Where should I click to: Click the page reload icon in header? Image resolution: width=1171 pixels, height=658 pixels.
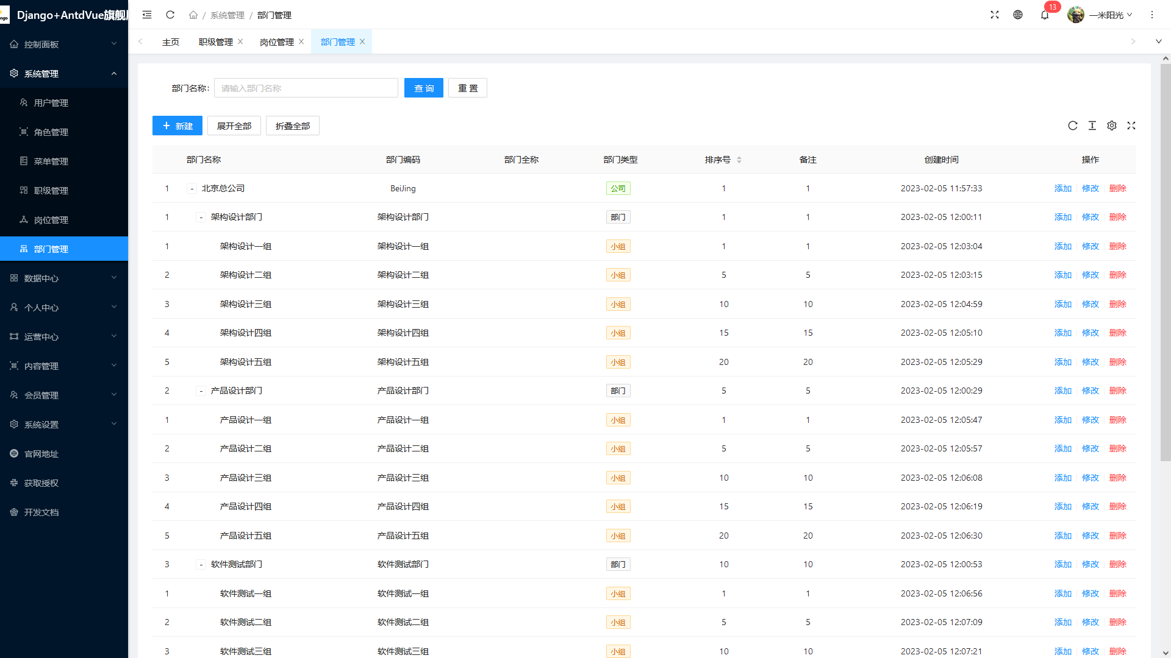point(170,15)
